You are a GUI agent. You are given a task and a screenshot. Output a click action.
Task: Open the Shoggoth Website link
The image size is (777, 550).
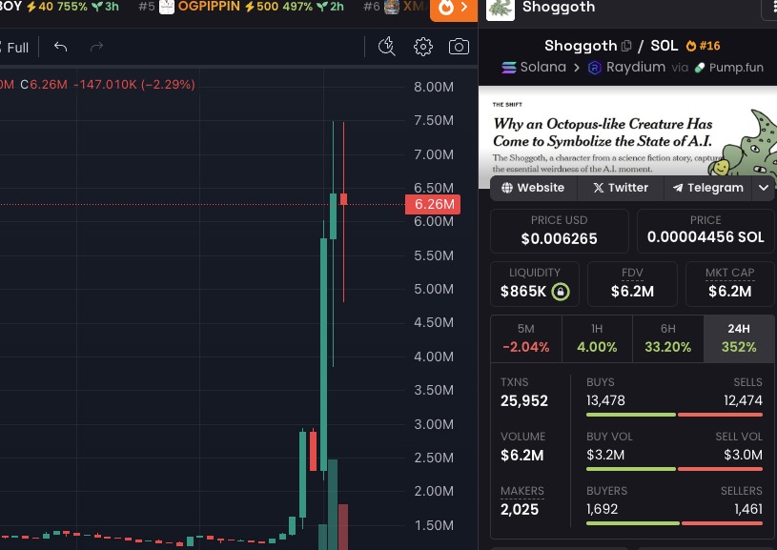533,188
